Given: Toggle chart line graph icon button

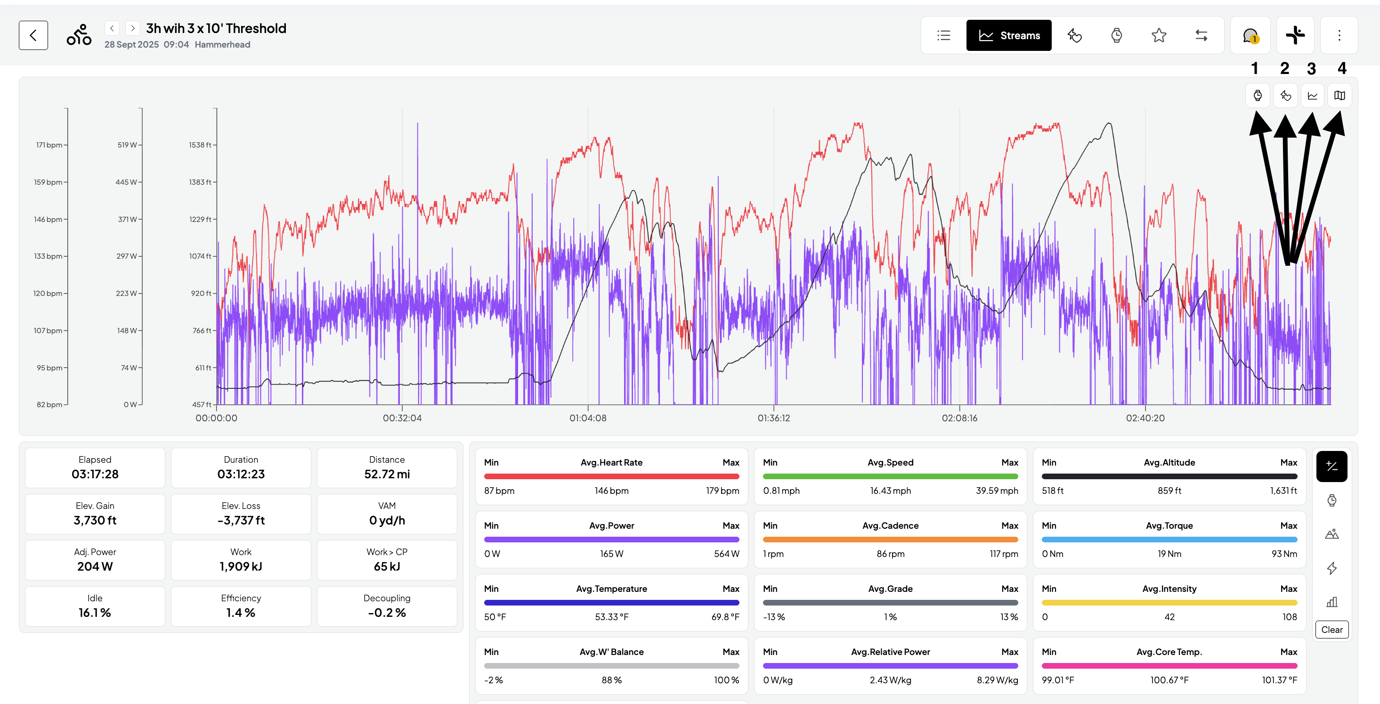Looking at the screenshot, I should point(1313,96).
